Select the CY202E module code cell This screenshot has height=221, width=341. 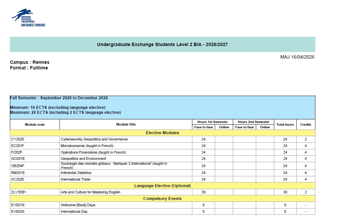click(35, 139)
